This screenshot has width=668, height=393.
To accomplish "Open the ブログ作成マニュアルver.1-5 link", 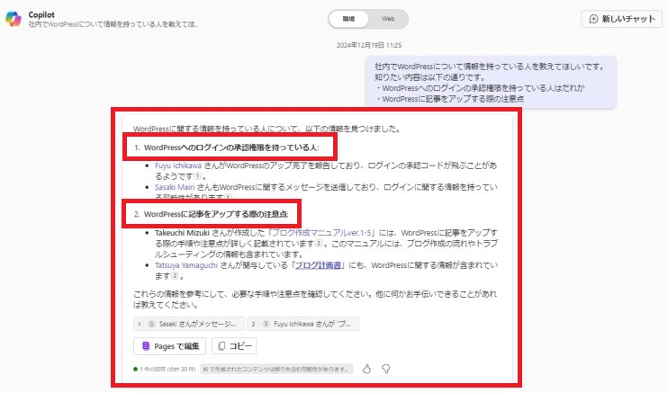I will tap(322, 233).
